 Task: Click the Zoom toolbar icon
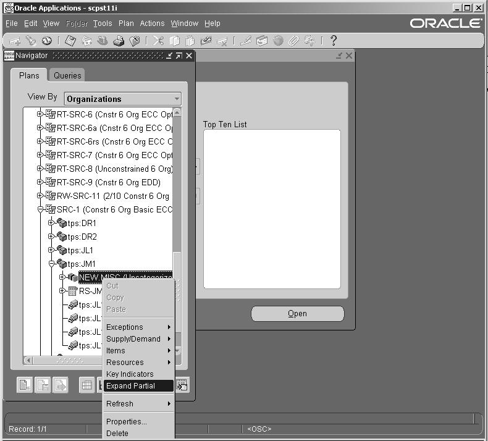262,41
